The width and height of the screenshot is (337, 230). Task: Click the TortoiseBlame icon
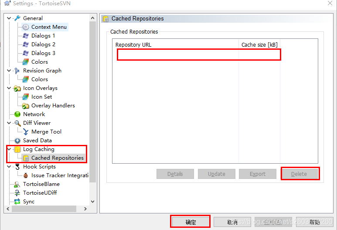coord(17,184)
